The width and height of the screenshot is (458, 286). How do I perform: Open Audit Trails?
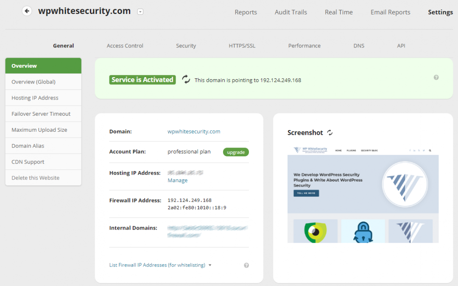[290, 12]
